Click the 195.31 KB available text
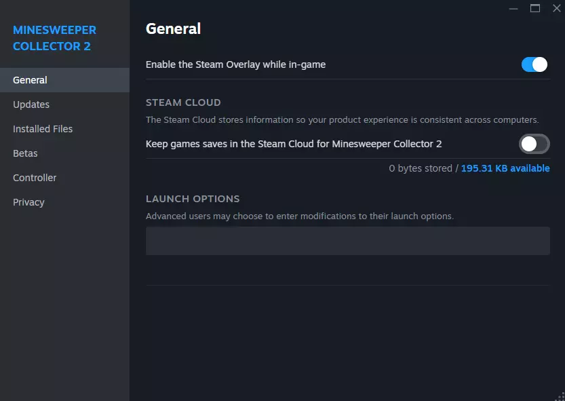565x401 pixels. pos(505,168)
